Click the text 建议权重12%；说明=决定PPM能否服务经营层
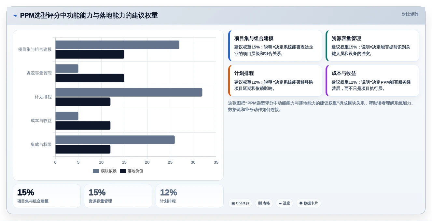The width and height of the screenshot is (432, 221). [x=371, y=85]
